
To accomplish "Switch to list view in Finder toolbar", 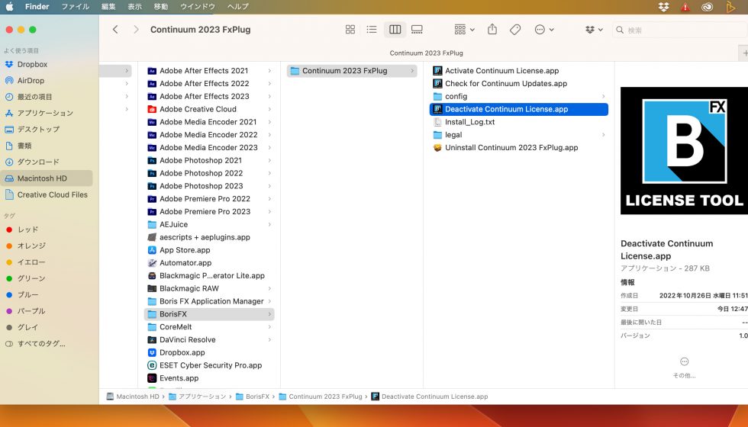I will [x=372, y=30].
